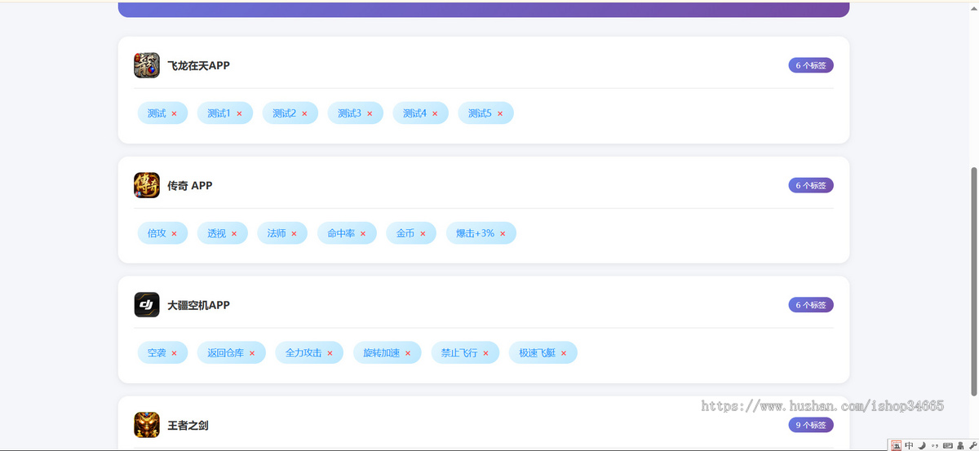
Task: Click the 极速飞艇 tag label
Action: (x=538, y=353)
